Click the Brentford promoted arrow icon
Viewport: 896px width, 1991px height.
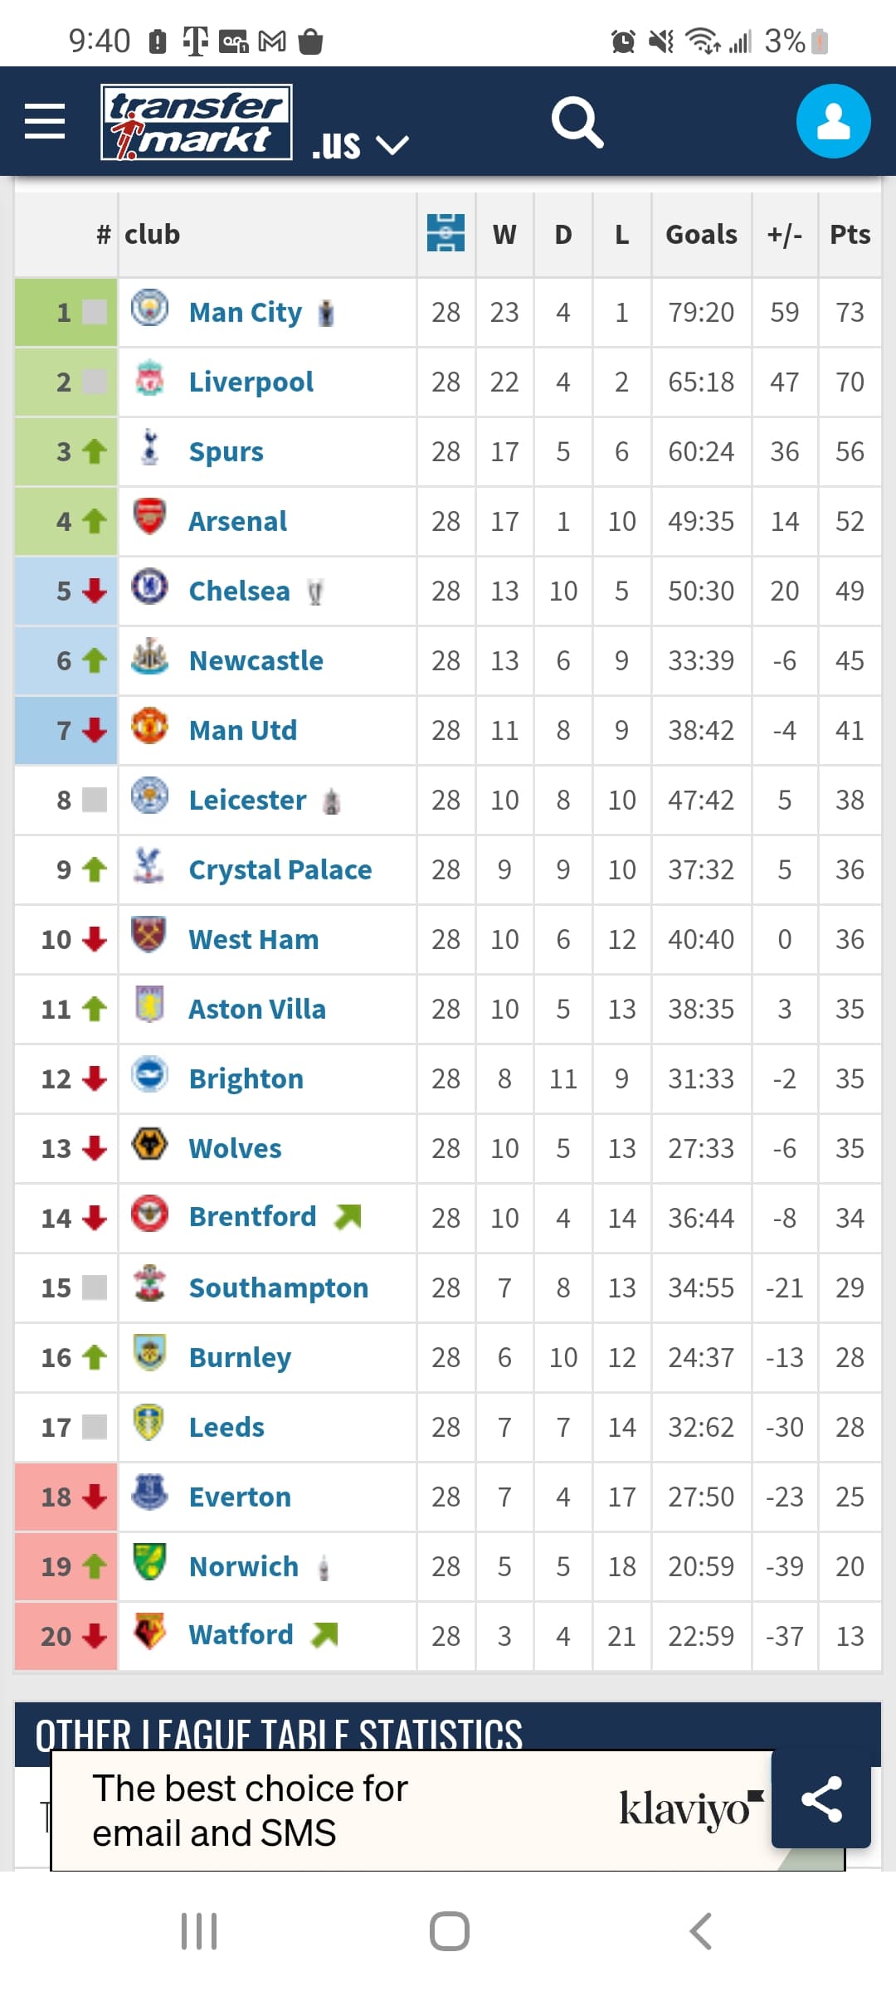coord(348,1216)
